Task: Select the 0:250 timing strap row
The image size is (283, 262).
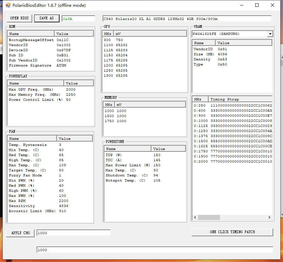Action: (233, 105)
